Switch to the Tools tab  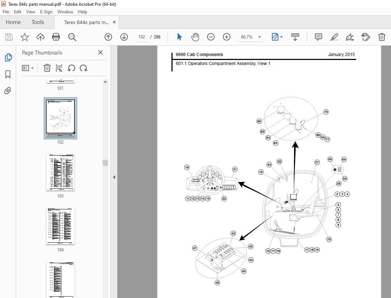[x=38, y=22]
